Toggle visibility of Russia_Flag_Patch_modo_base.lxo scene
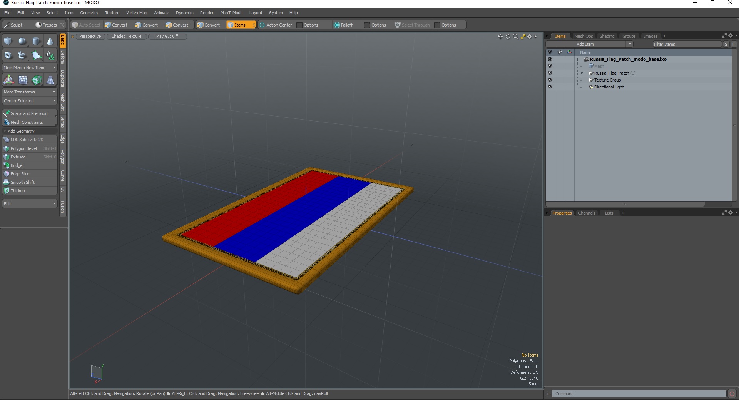The width and height of the screenshot is (739, 400). pos(550,59)
